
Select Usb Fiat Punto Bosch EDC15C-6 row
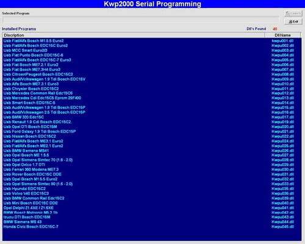[x=152, y=55]
